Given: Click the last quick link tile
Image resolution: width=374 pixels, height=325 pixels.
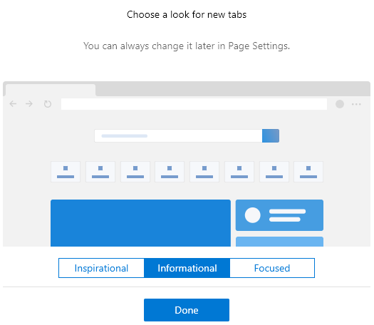Looking at the screenshot, I should (x=308, y=172).
